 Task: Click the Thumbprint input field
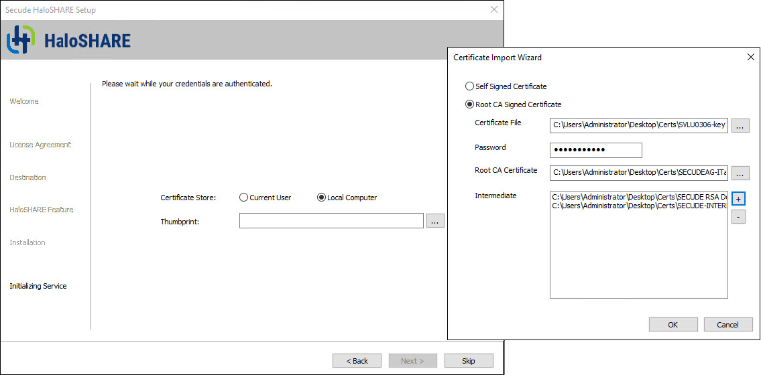coord(331,221)
